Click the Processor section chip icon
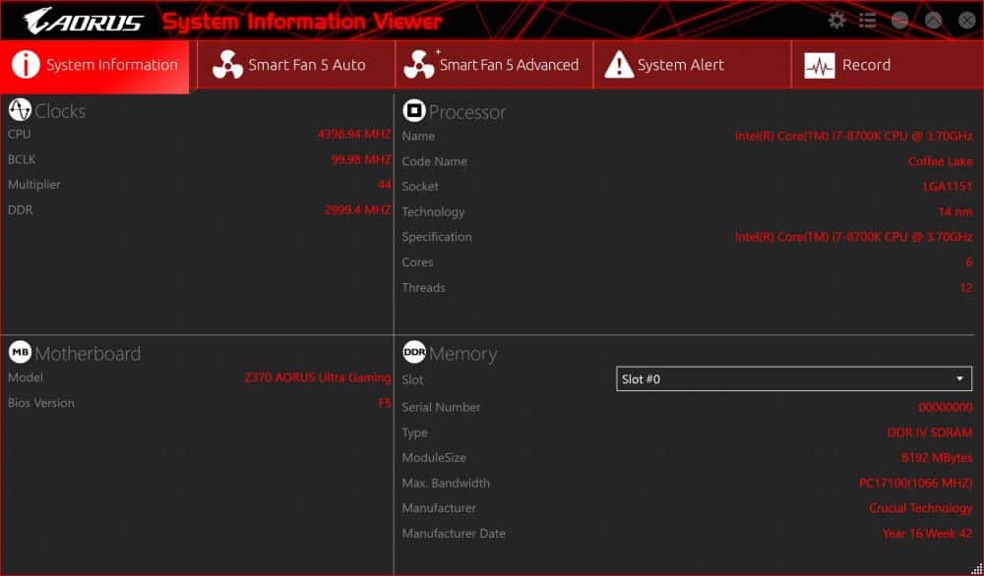 414,110
